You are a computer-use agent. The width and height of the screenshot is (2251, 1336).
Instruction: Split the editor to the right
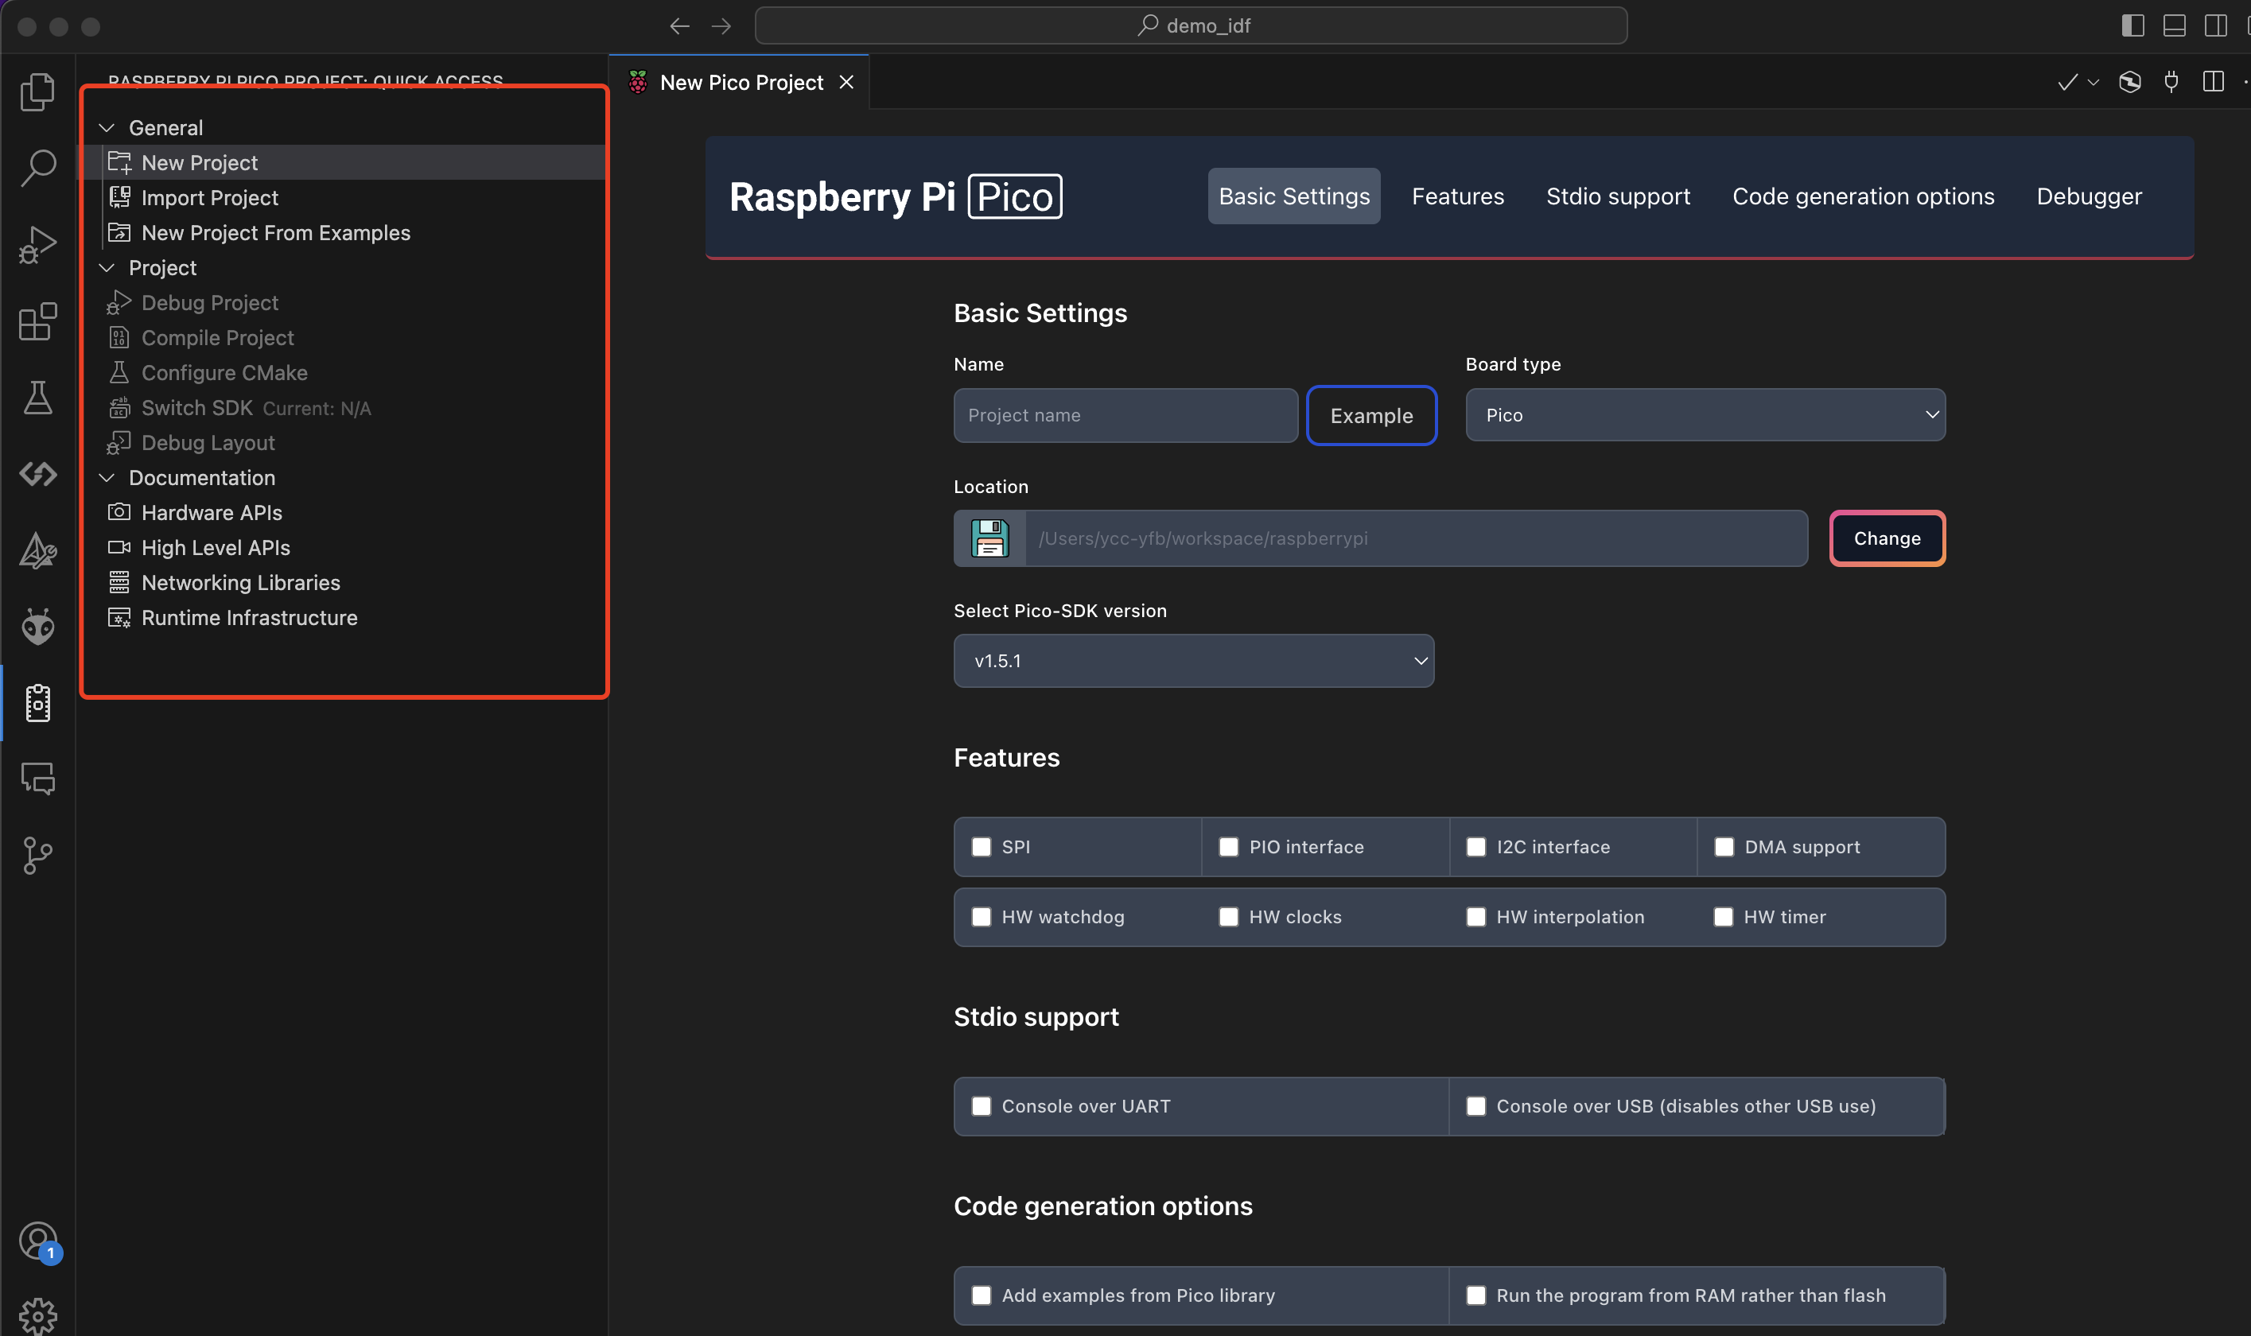pyautogui.click(x=2213, y=82)
